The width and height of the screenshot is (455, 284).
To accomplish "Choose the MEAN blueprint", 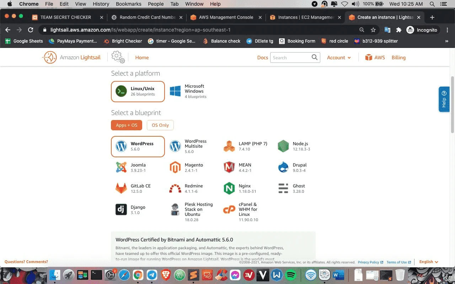I will click(x=238, y=168).
